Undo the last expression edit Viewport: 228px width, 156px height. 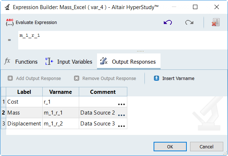168,23
